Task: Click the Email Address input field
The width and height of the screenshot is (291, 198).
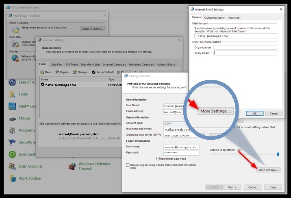Action: tap(174, 112)
